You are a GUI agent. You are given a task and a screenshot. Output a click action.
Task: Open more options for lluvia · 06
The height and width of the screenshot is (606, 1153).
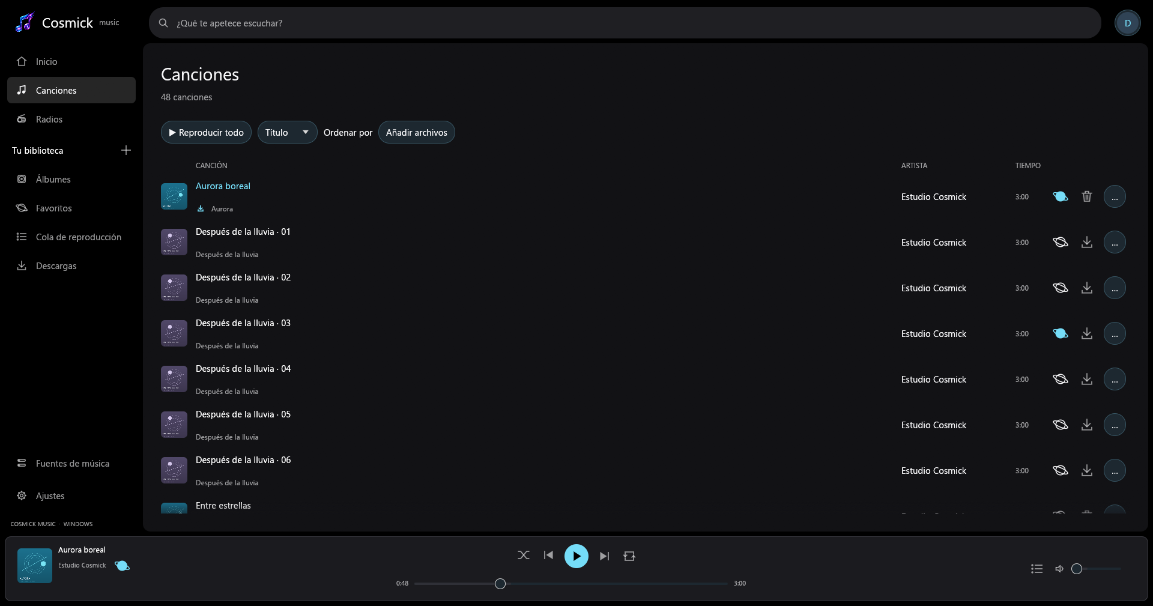click(1115, 470)
